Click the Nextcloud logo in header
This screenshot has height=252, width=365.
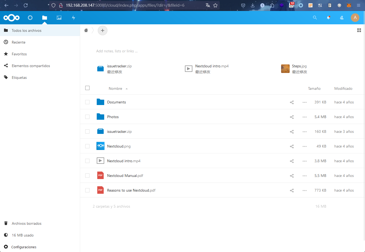[11, 18]
